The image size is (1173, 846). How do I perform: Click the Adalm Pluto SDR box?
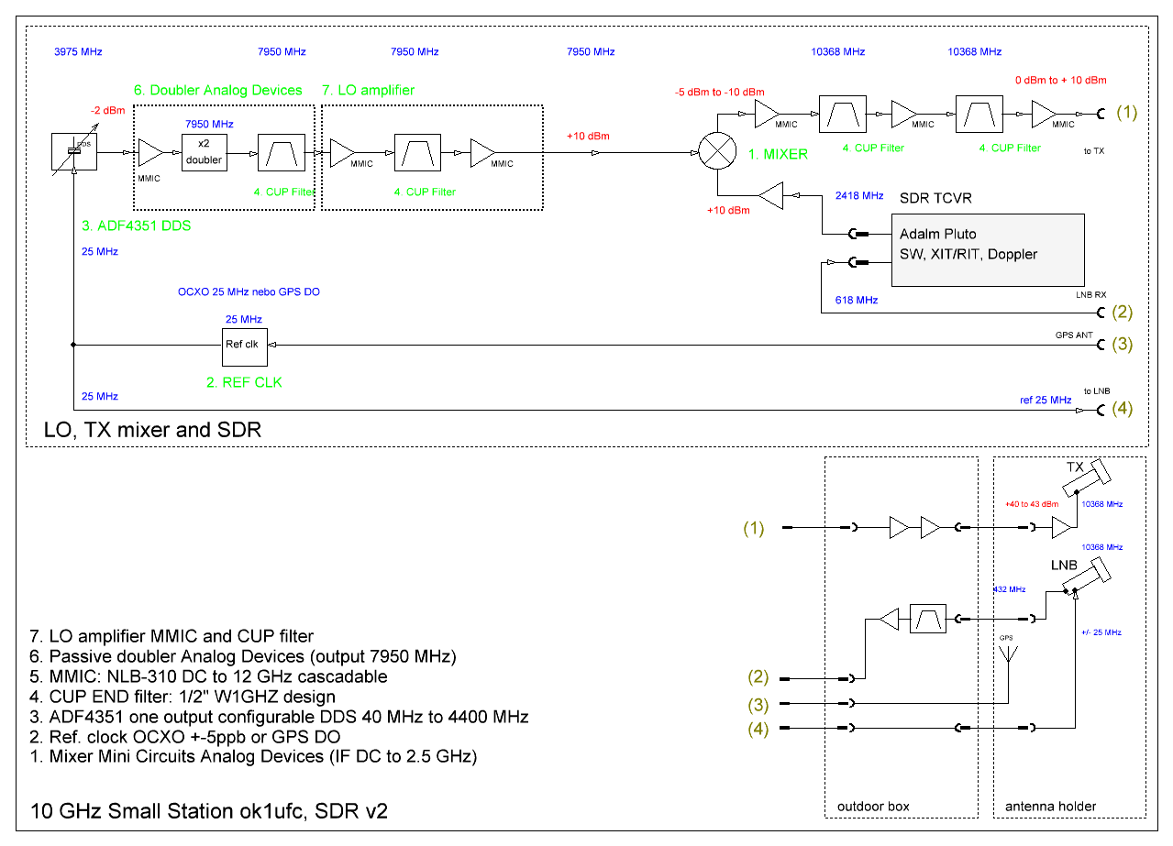point(987,250)
